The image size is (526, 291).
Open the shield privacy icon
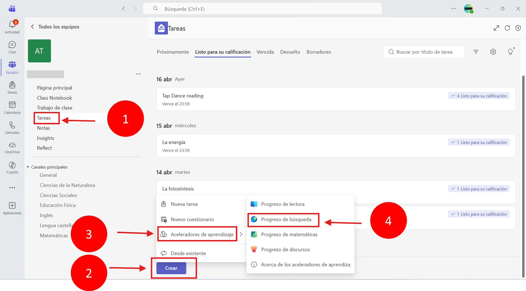[518, 28]
